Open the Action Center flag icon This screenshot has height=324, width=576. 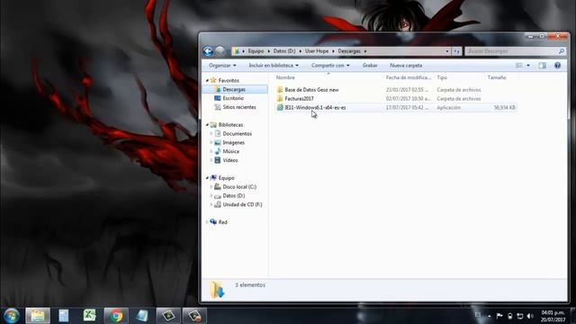point(499,316)
